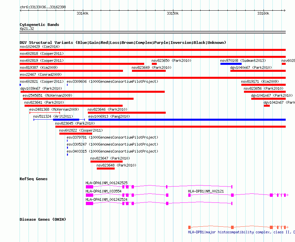Image resolution: width=295 pixels, height=242 pixels.
Task: Click nsv602821 (Cooper2011) label
Action: (42, 81)
